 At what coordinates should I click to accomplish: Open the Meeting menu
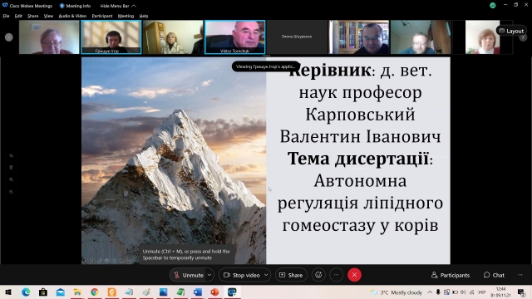(x=126, y=16)
